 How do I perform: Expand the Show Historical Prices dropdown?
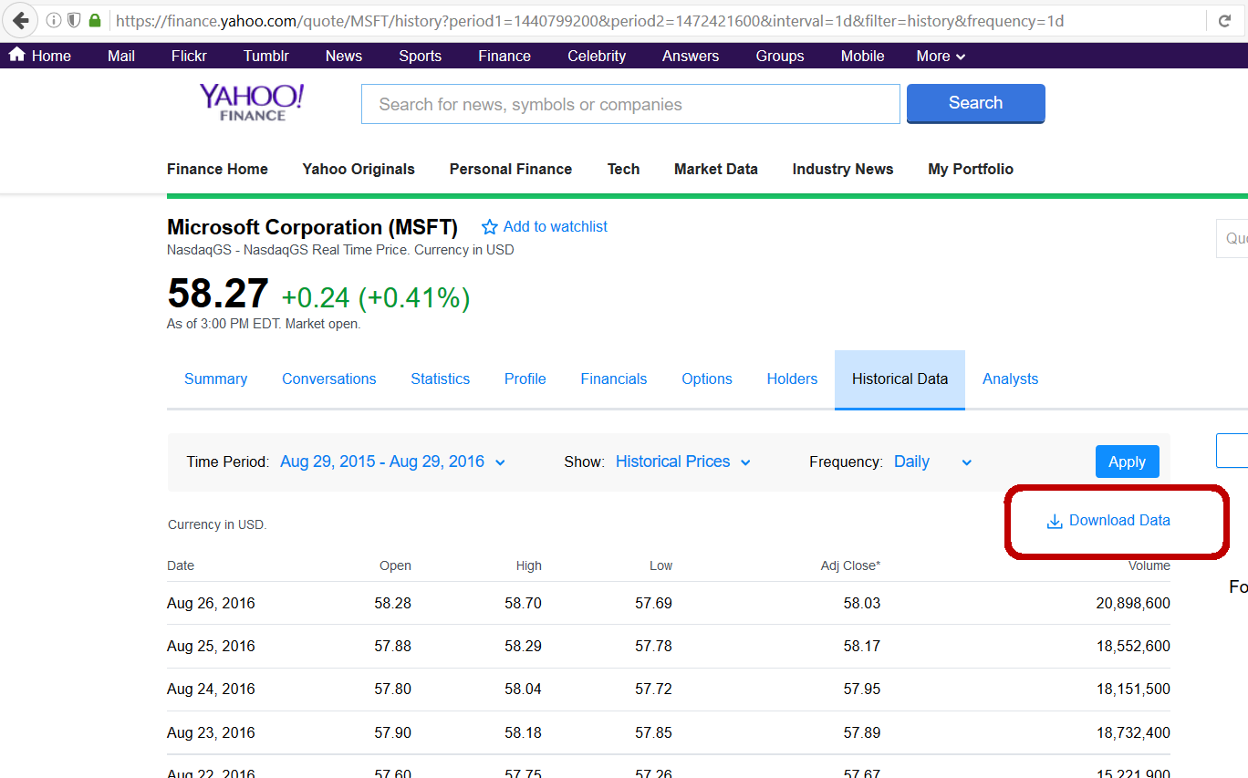click(x=682, y=462)
